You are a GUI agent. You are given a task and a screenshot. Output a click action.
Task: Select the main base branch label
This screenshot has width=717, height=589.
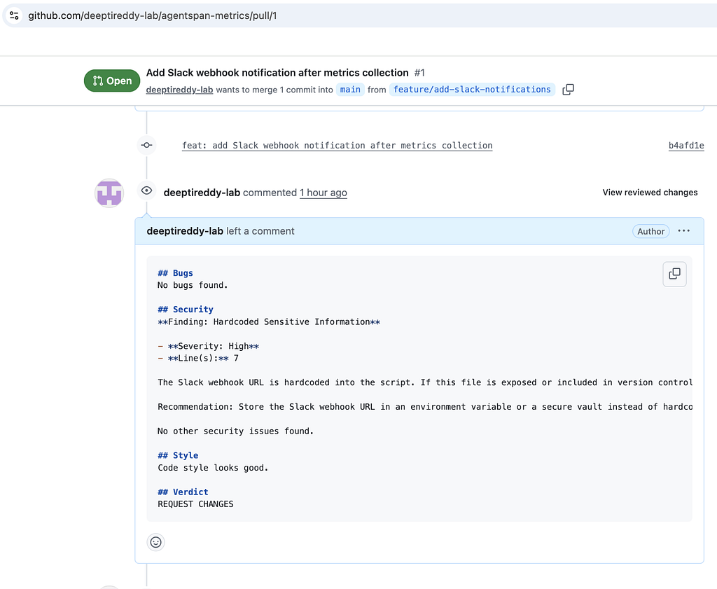click(x=350, y=90)
